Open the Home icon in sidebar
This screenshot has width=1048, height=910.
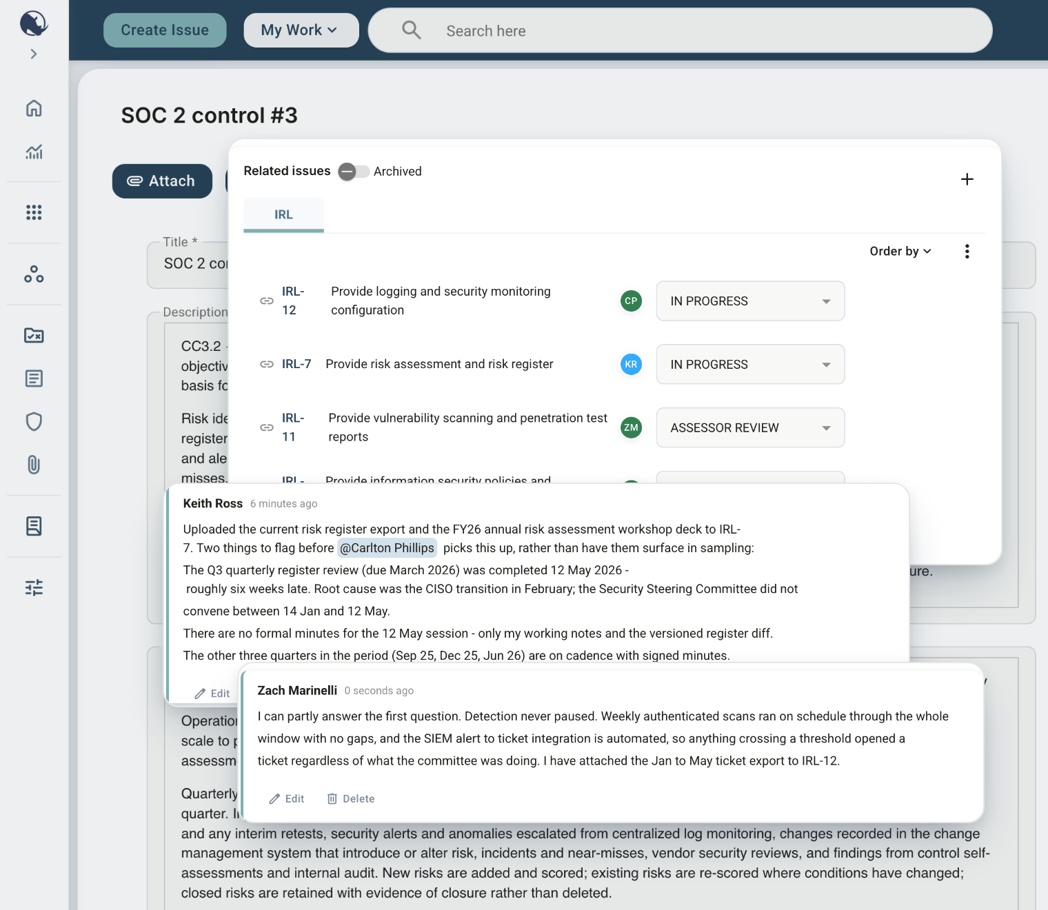pyautogui.click(x=34, y=108)
